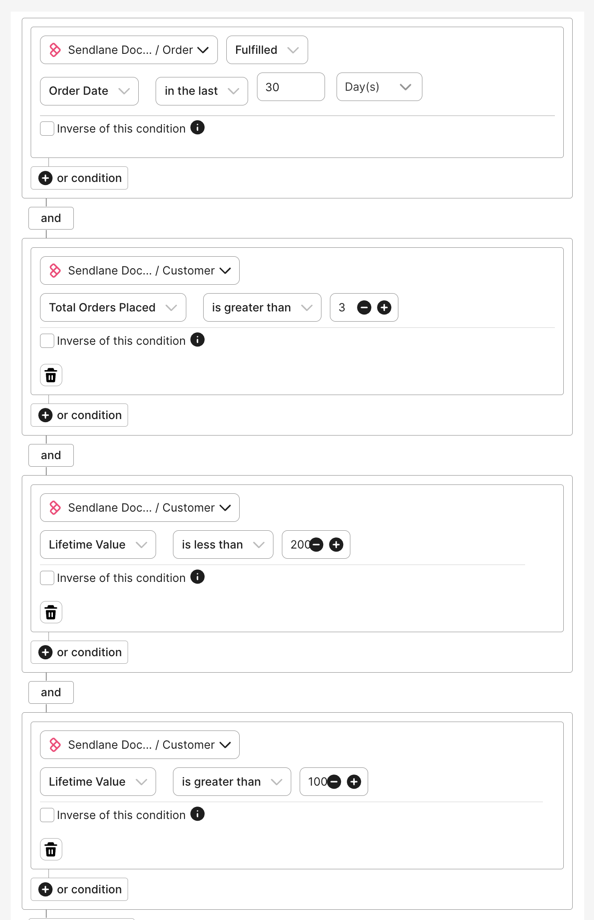Click the Sendlane icon on the Order condition
This screenshot has width=594, height=920.
click(55, 50)
